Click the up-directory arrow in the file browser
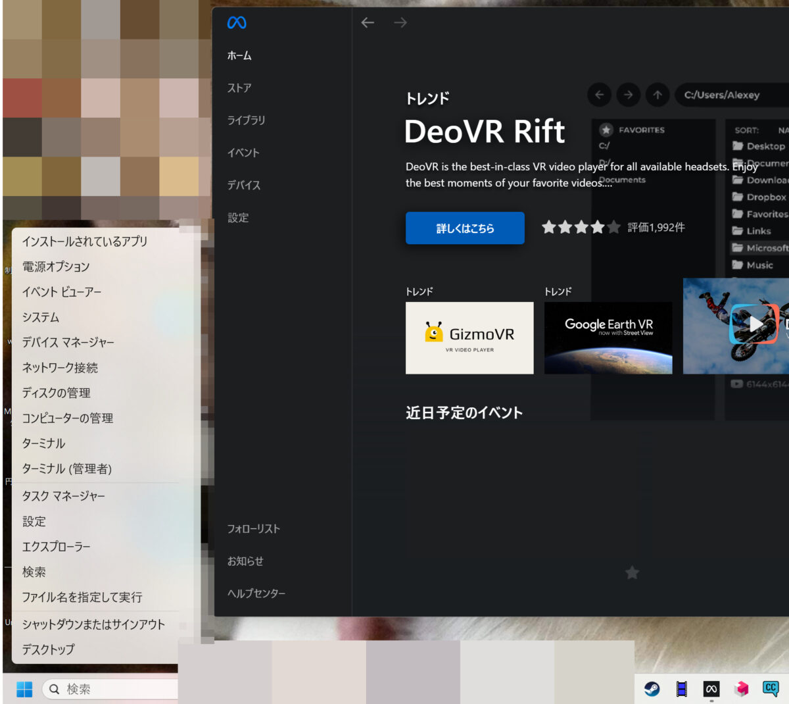The height and width of the screenshot is (704, 789). (657, 95)
